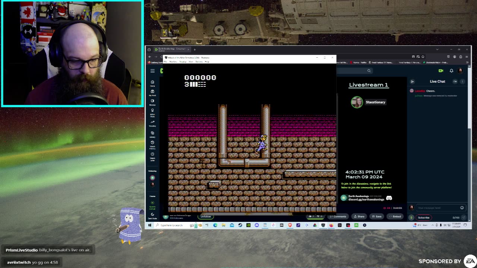Open Live Chat three-dot options
This screenshot has width=477, height=268.
click(x=462, y=82)
